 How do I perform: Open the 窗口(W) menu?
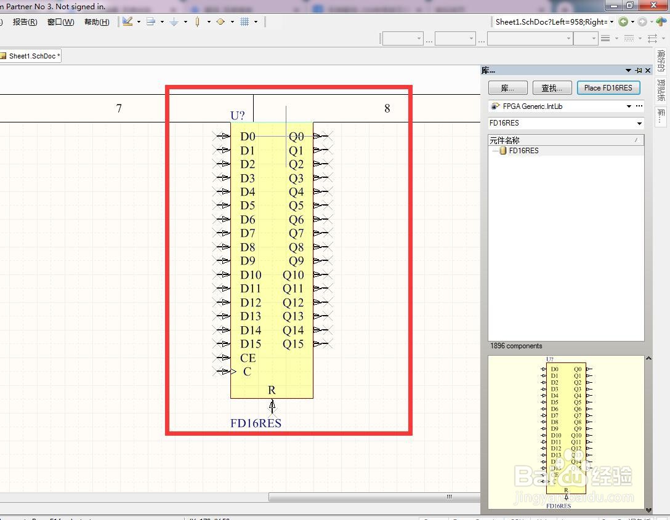[x=61, y=22]
